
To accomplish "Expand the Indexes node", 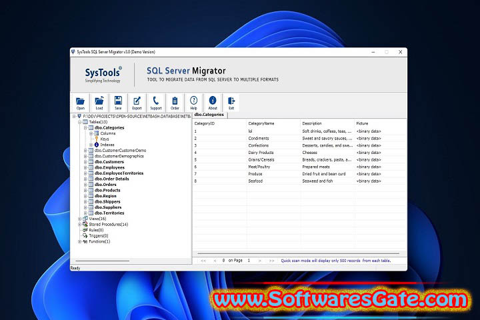I will coord(91,145).
